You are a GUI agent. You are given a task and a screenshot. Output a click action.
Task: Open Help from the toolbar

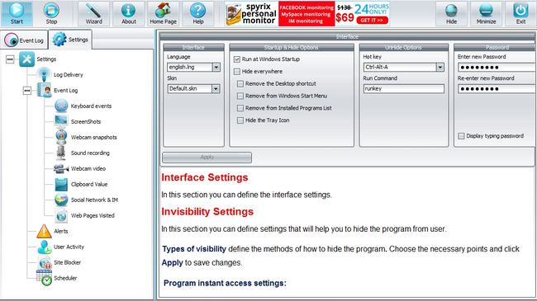click(198, 14)
